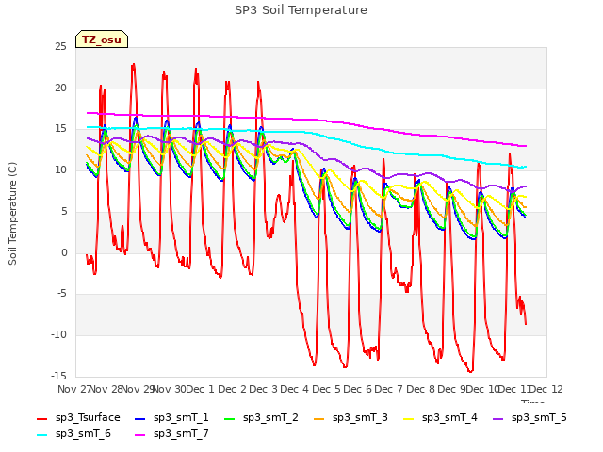Click the Dec 2 x-axis label
Screen dimensions: 603x452
[x=232, y=389]
